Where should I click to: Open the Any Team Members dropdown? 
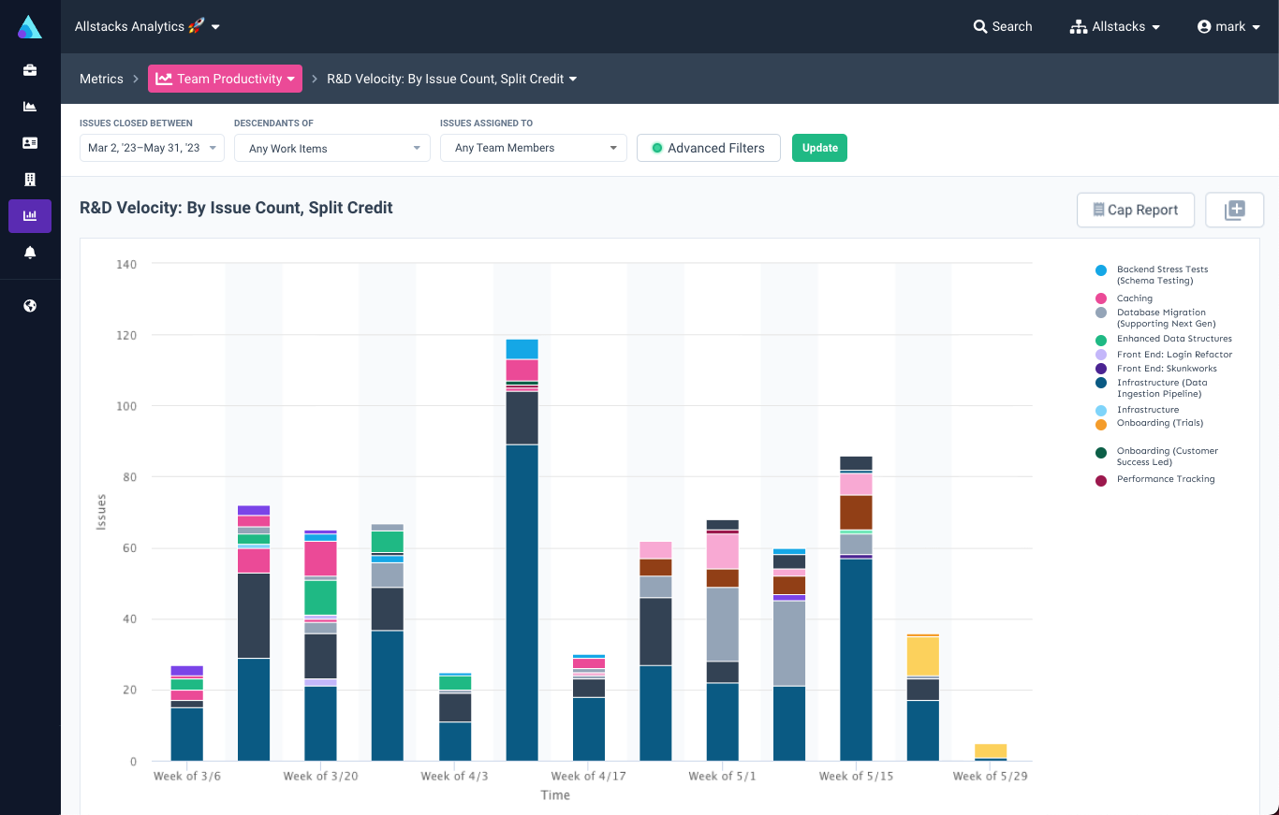tap(533, 148)
